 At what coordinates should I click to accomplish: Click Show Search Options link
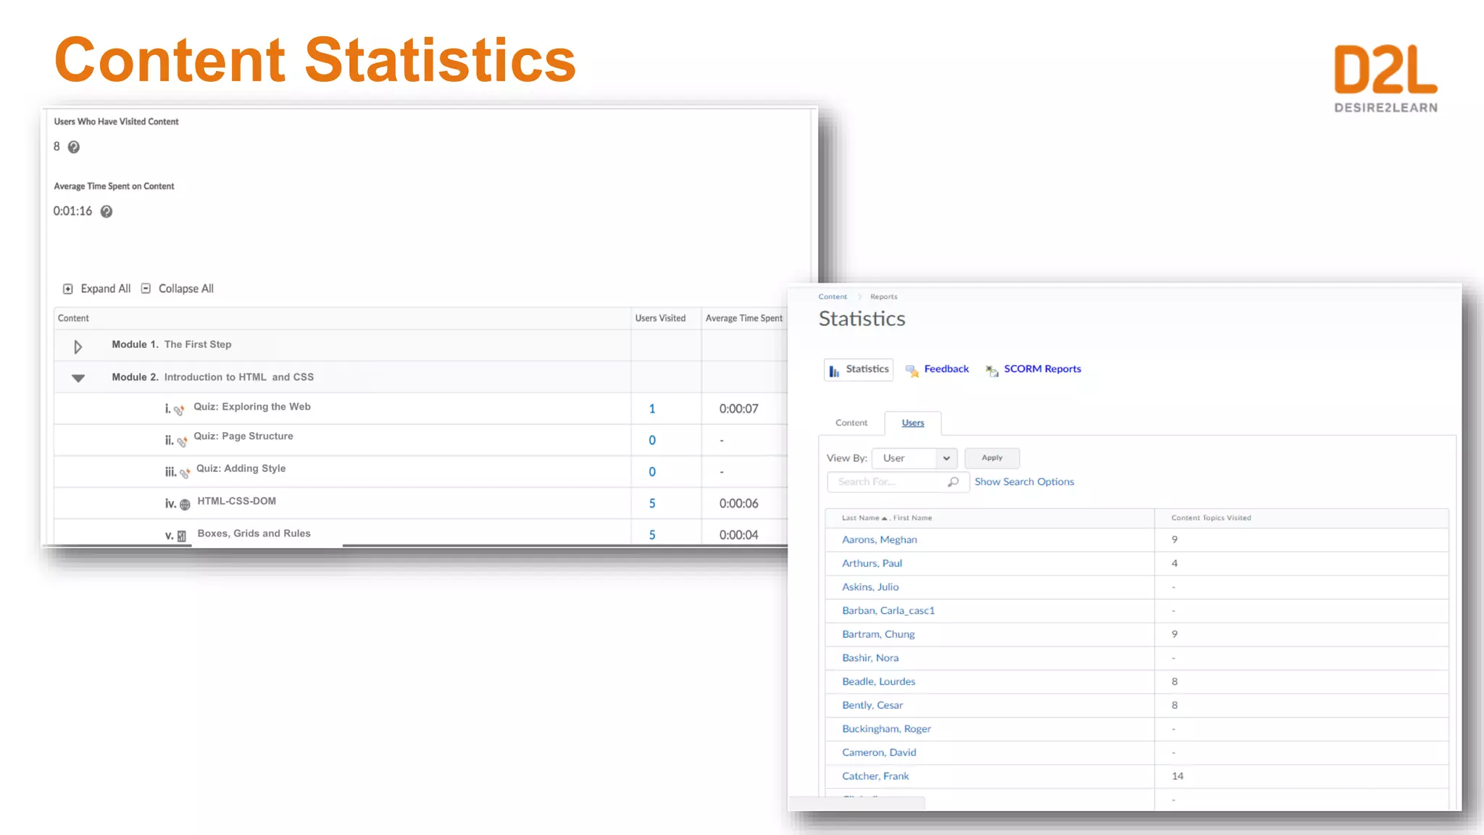tap(1024, 482)
